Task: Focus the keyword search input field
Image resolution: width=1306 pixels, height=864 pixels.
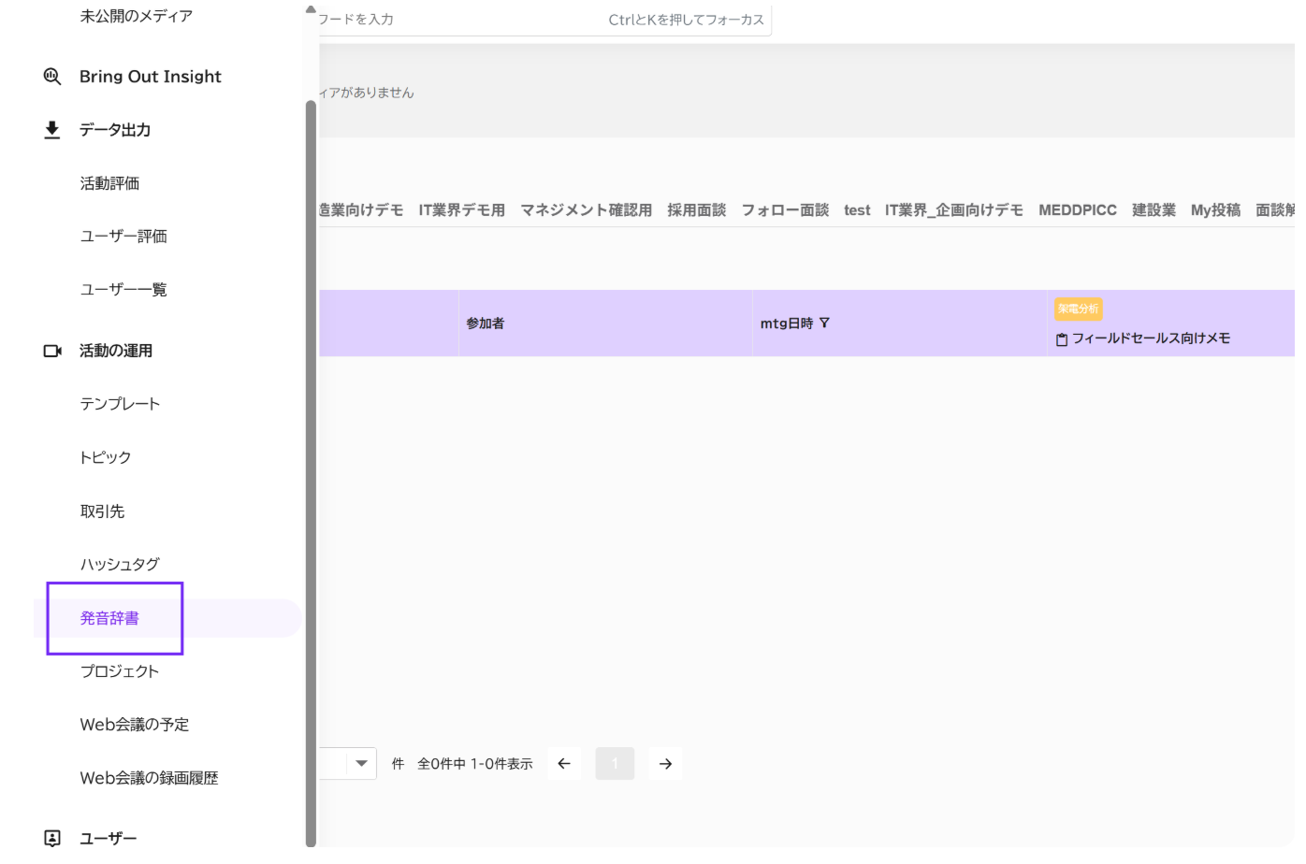Action: pyautogui.click(x=544, y=20)
